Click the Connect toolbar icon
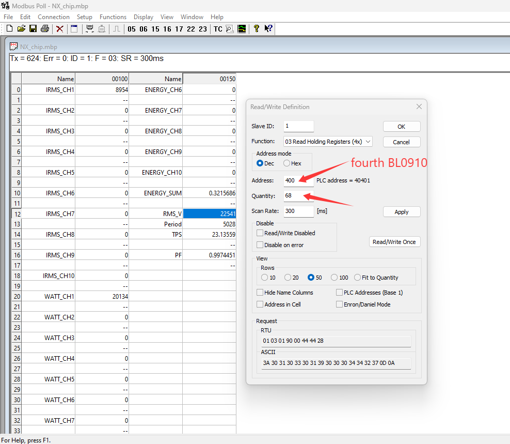Viewport: 510px width, 444px height. click(x=90, y=29)
